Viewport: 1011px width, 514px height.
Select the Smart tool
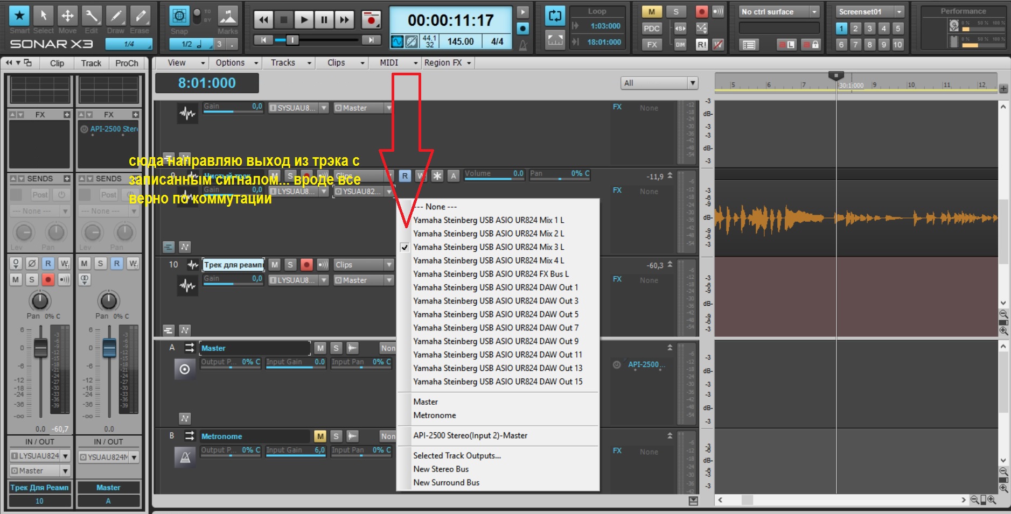[19, 16]
